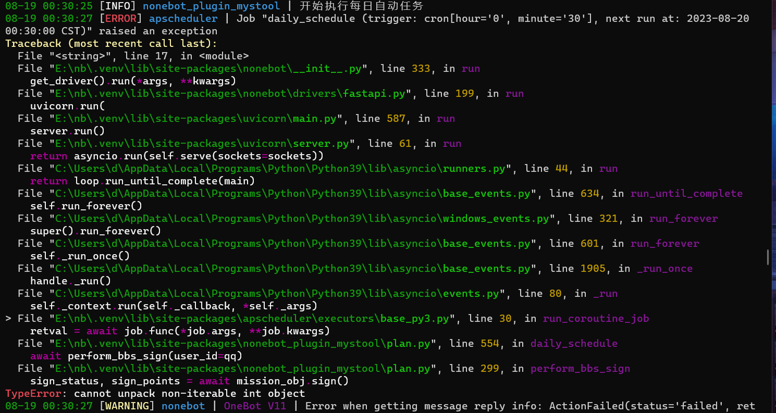Click the 'return loop.run_until_complete(main)' code line
Image resolution: width=776 pixels, height=413 pixels.
[x=143, y=181]
